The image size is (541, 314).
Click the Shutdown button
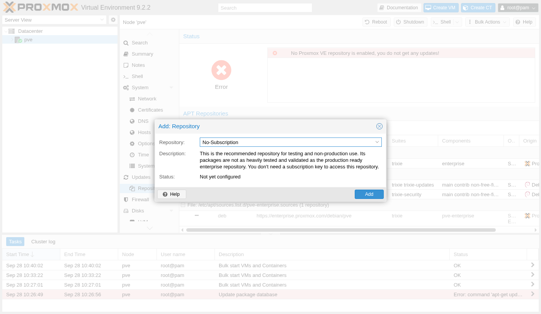tap(410, 22)
